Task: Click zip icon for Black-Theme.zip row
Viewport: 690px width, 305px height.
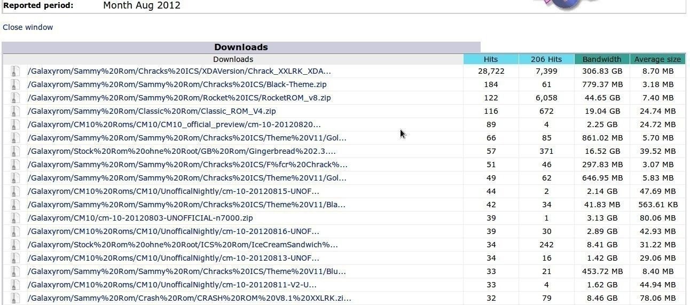Action: point(15,84)
